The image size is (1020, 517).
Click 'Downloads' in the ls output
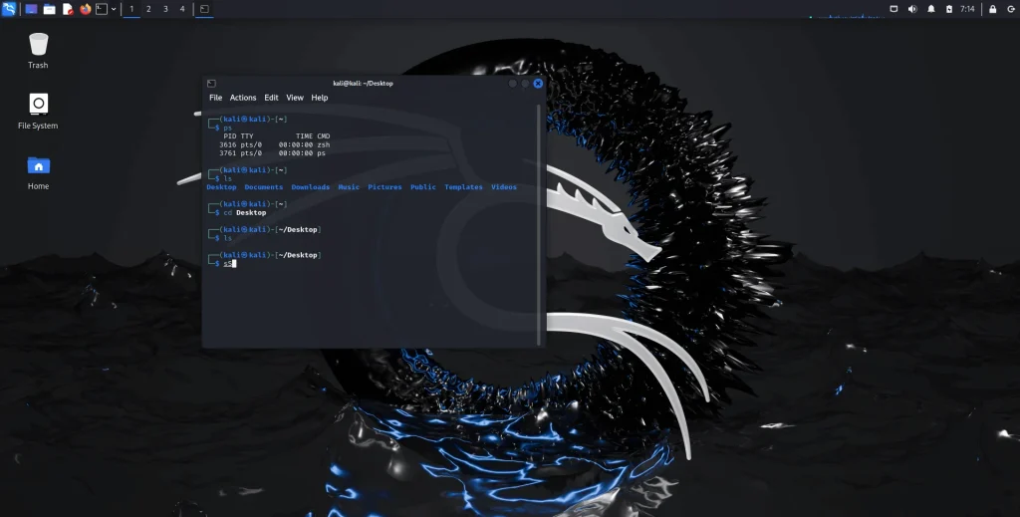coord(311,187)
